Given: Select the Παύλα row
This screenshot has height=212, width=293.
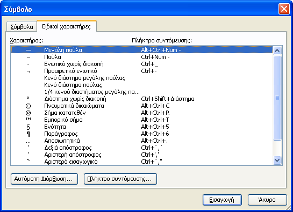Looking at the screenshot, I should click(142, 57).
